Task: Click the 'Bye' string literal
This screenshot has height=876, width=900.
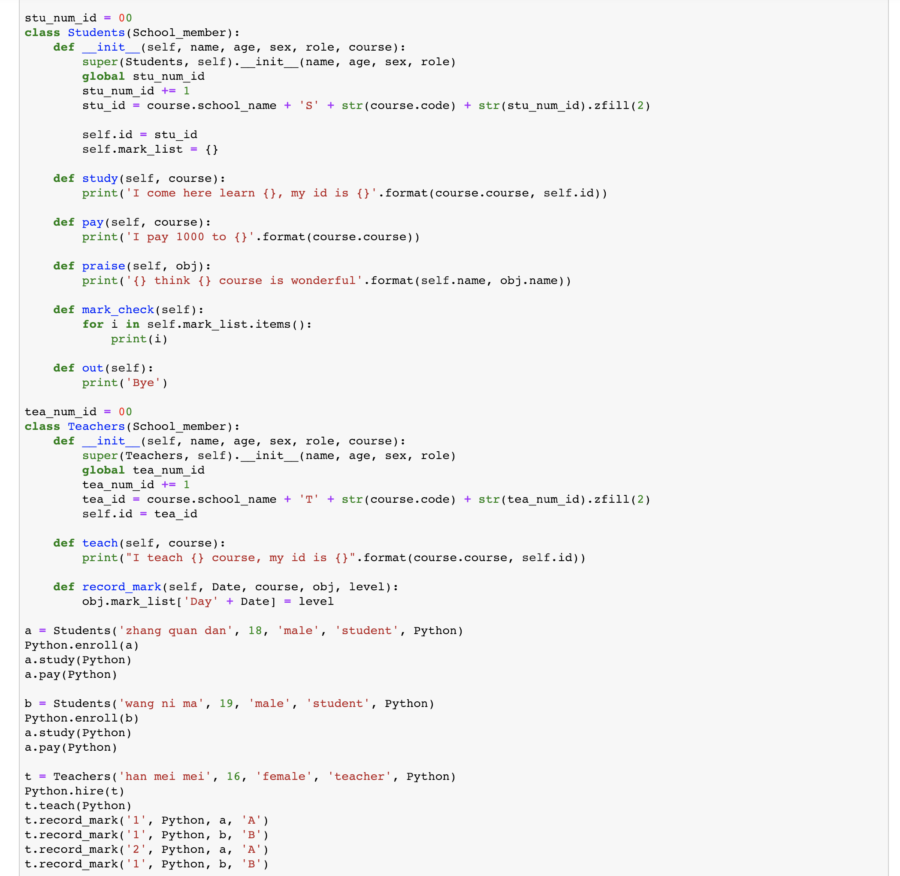Action: [x=143, y=383]
